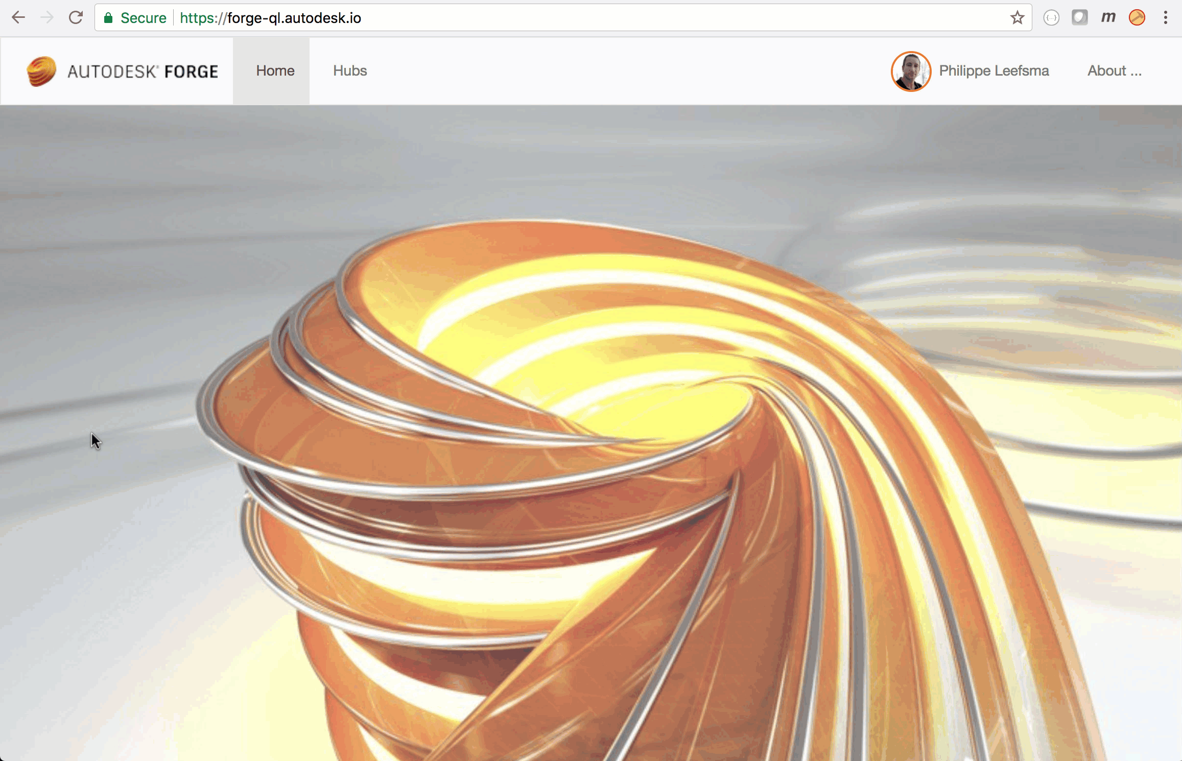The width and height of the screenshot is (1182, 761).
Task: Click the browser customize options expander
Action: (1165, 17)
